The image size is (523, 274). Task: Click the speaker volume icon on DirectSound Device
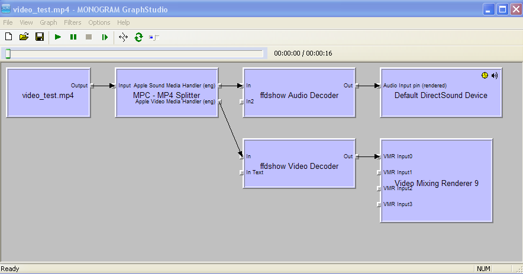pyautogui.click(x=495, y=76)
